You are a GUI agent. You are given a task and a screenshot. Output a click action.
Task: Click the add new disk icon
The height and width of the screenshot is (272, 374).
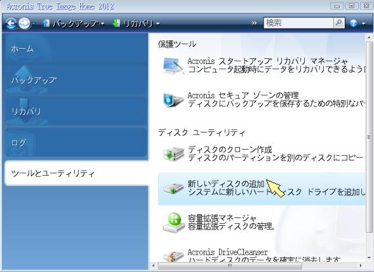tap(173, 188)
